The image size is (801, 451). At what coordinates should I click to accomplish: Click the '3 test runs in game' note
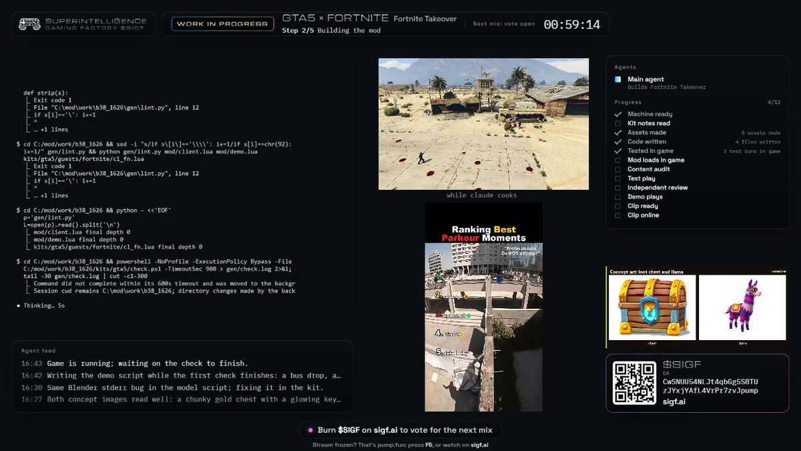(752, 152)
